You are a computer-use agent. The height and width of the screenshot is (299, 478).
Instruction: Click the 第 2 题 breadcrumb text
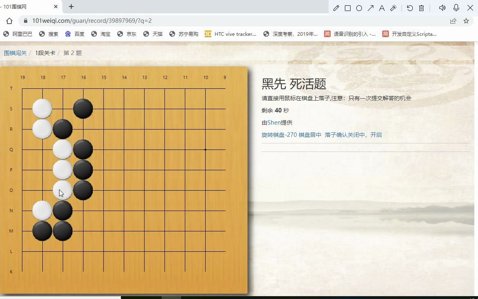coord(72,53)
